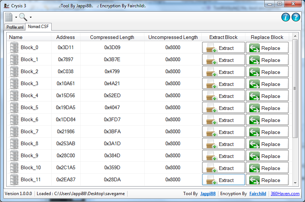Open dropdown arrow beside the file icon
The height and width of the screenshot is (202, 305).
click(16, 17)
